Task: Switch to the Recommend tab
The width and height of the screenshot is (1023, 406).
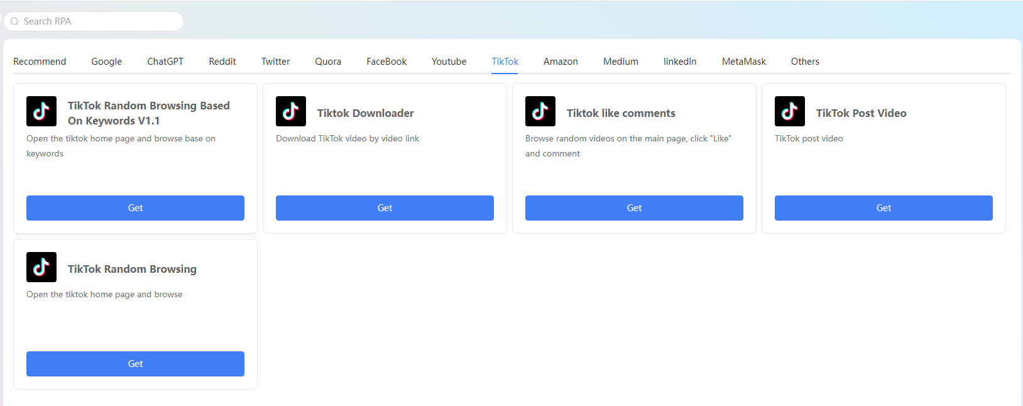Action: pos(40,62)
